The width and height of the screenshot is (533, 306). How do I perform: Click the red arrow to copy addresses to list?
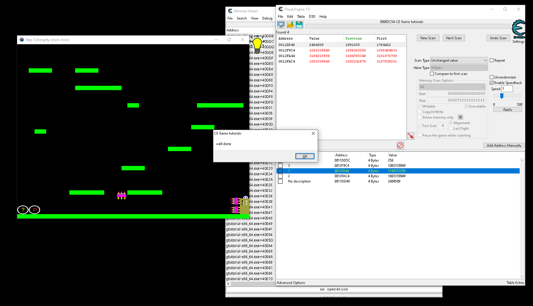[411, 136]
